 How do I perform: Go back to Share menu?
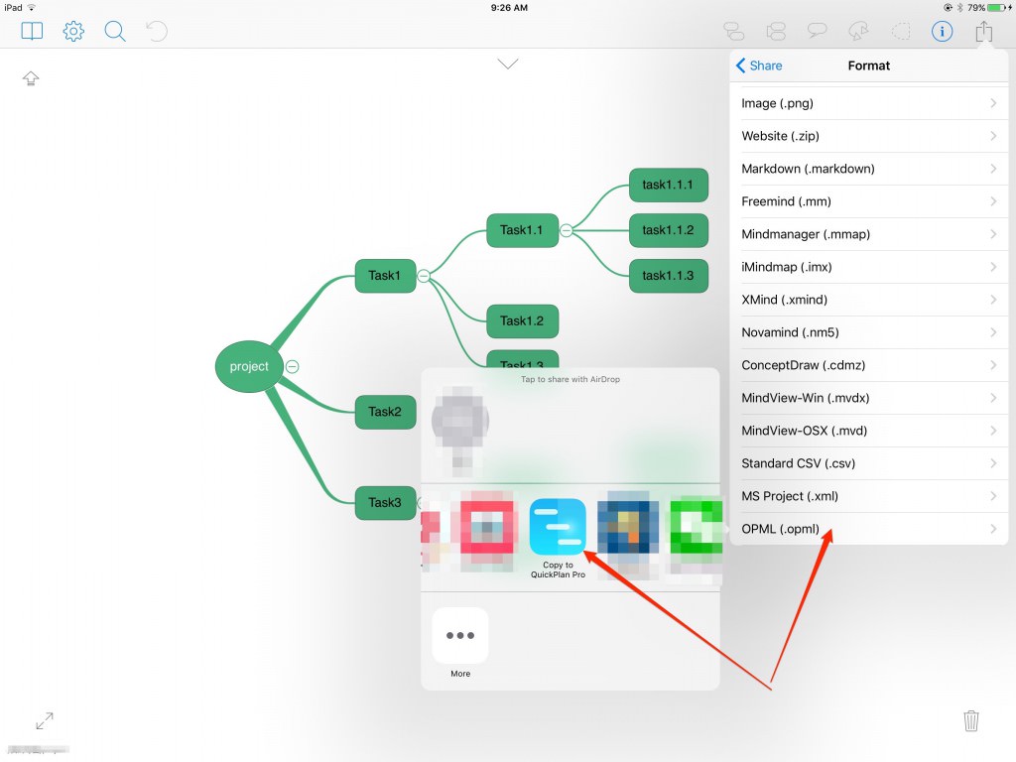[x=759, y=65]
